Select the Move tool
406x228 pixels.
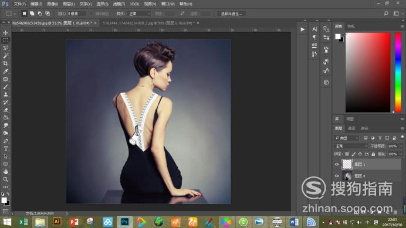tap(5, 33)
